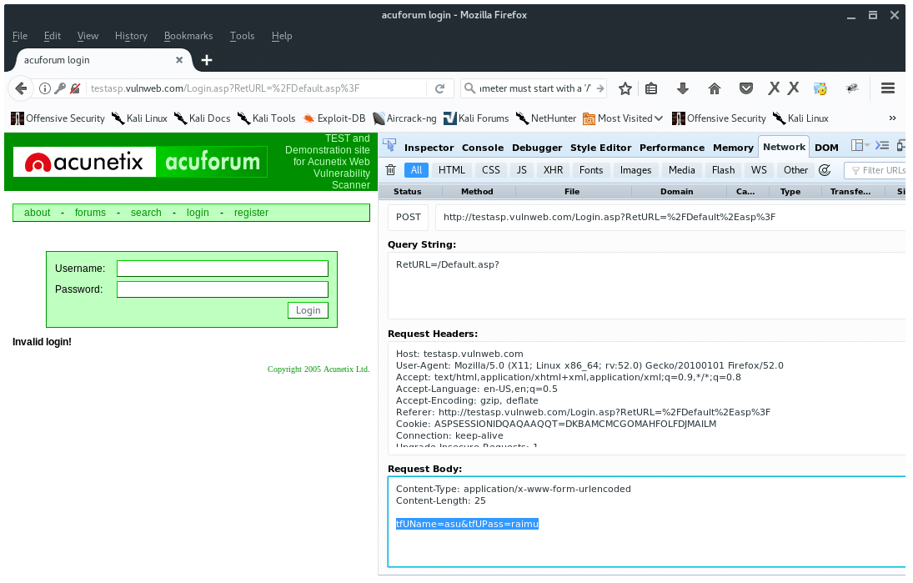The height and width of the screenshot is (583, 913).
Task: Switch to the Debugger tab
Action: tap(537, 148)
